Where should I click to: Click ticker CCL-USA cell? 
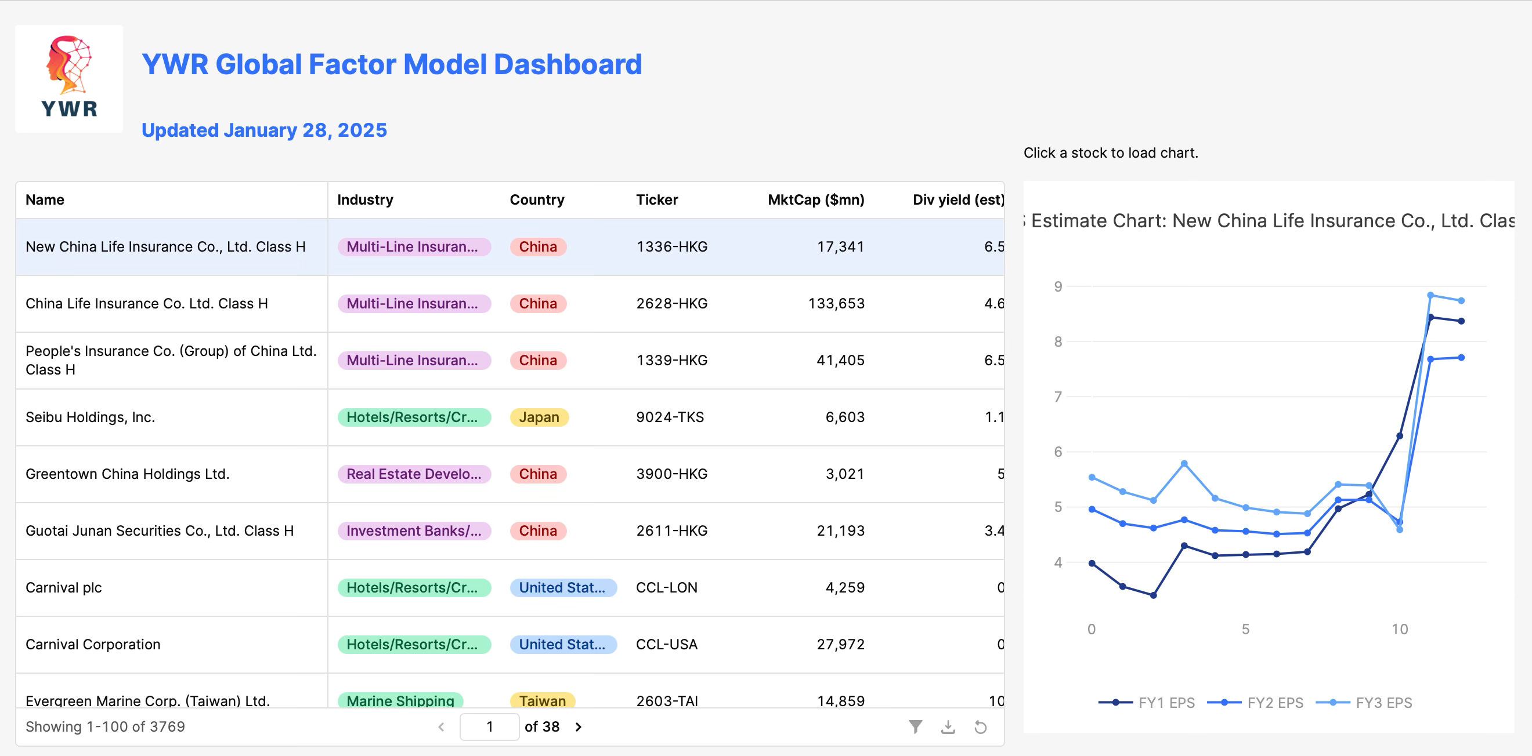666,644
